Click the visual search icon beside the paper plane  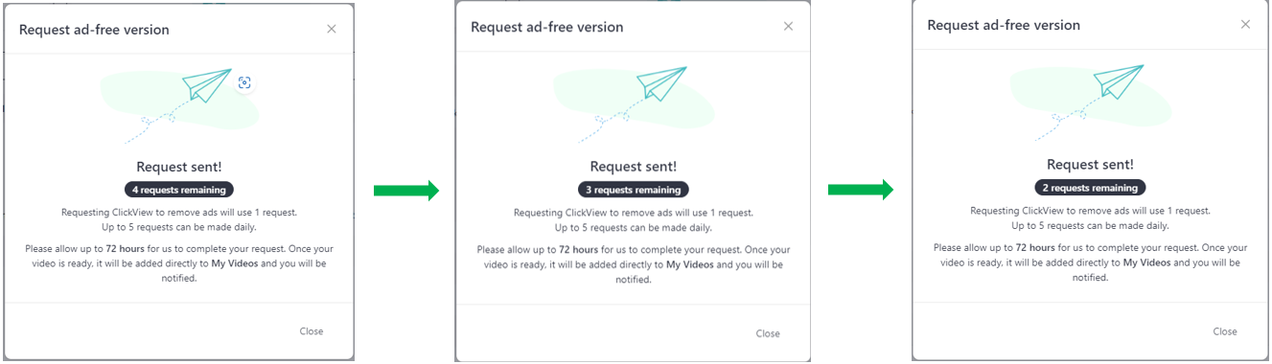click(x=244, y=83)
